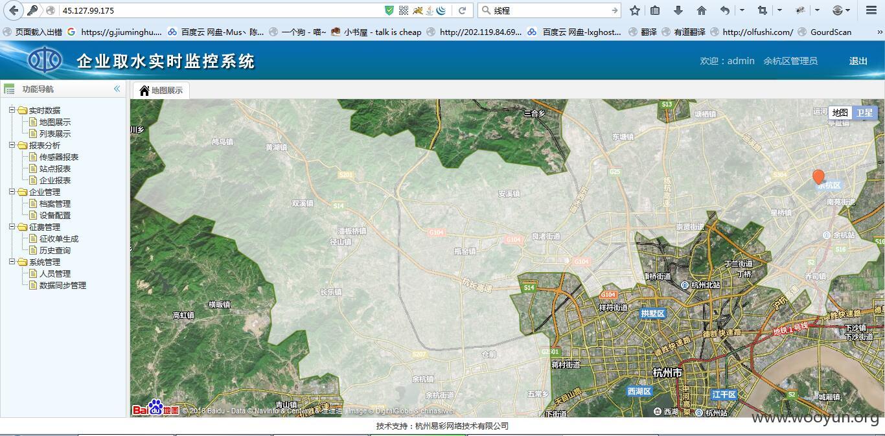The image size is (885, 436).
Task: Click the 西湖区 district label on map
Action: [x=639, y=391]
